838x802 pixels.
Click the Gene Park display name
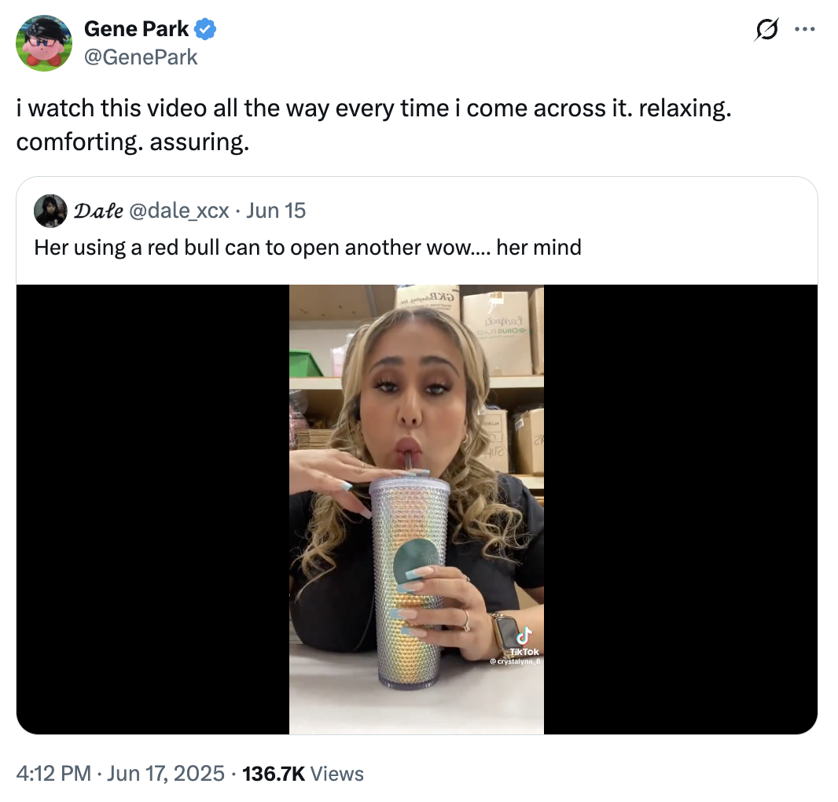click(136, 30)
